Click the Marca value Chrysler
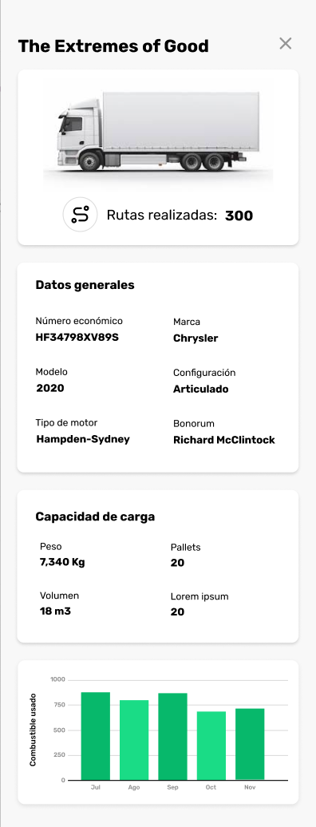 coord(196,338)
